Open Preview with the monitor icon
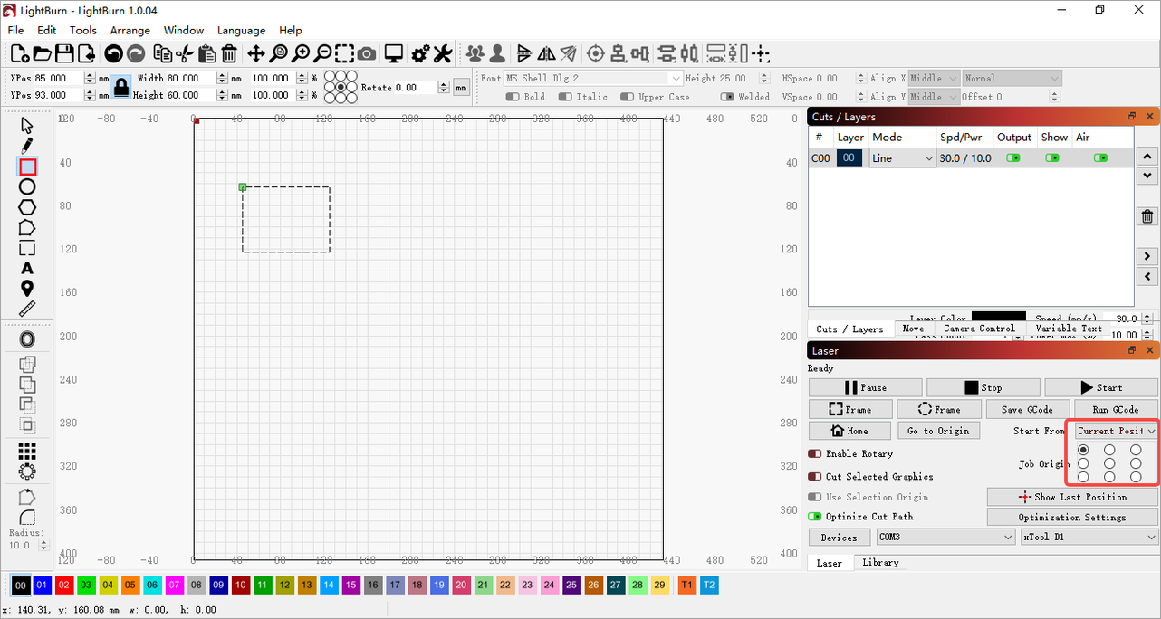The height and width of the screenshot is (619, 1161). (393, 54)
